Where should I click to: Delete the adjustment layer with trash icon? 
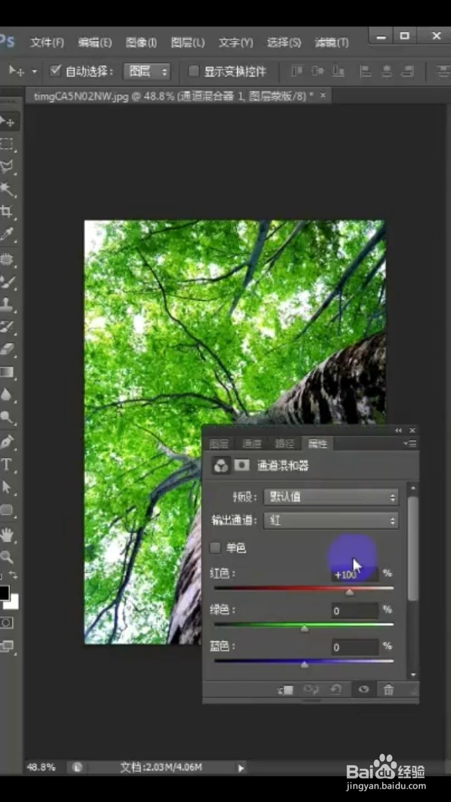point(389,690)
